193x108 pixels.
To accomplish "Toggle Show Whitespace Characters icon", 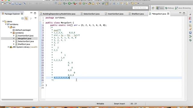I will pyautogui.click(x=118, y=3).
